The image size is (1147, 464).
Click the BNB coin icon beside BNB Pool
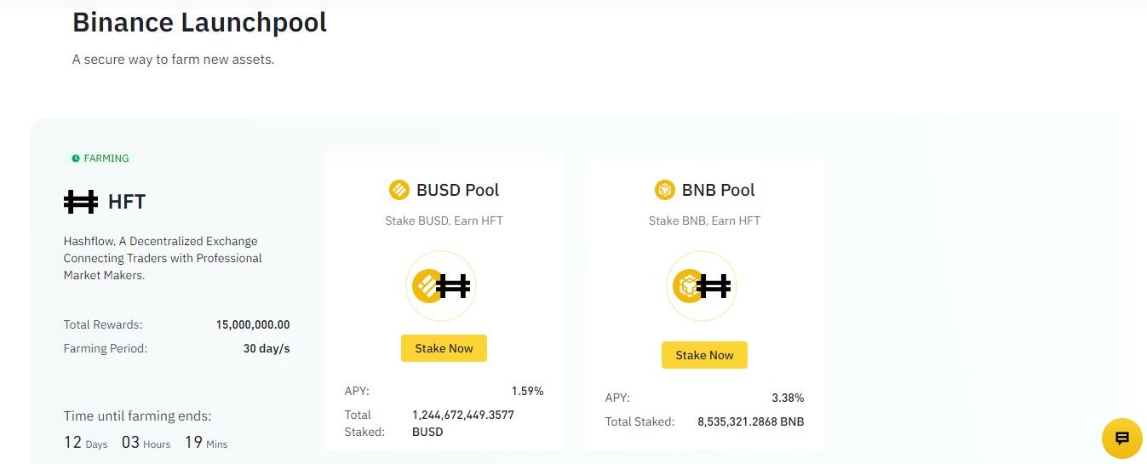point(664,190)
